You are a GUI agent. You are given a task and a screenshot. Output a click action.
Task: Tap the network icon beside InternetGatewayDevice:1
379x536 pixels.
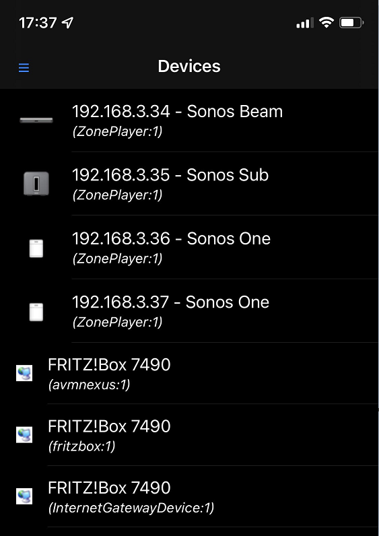click(x=24, y=496)
